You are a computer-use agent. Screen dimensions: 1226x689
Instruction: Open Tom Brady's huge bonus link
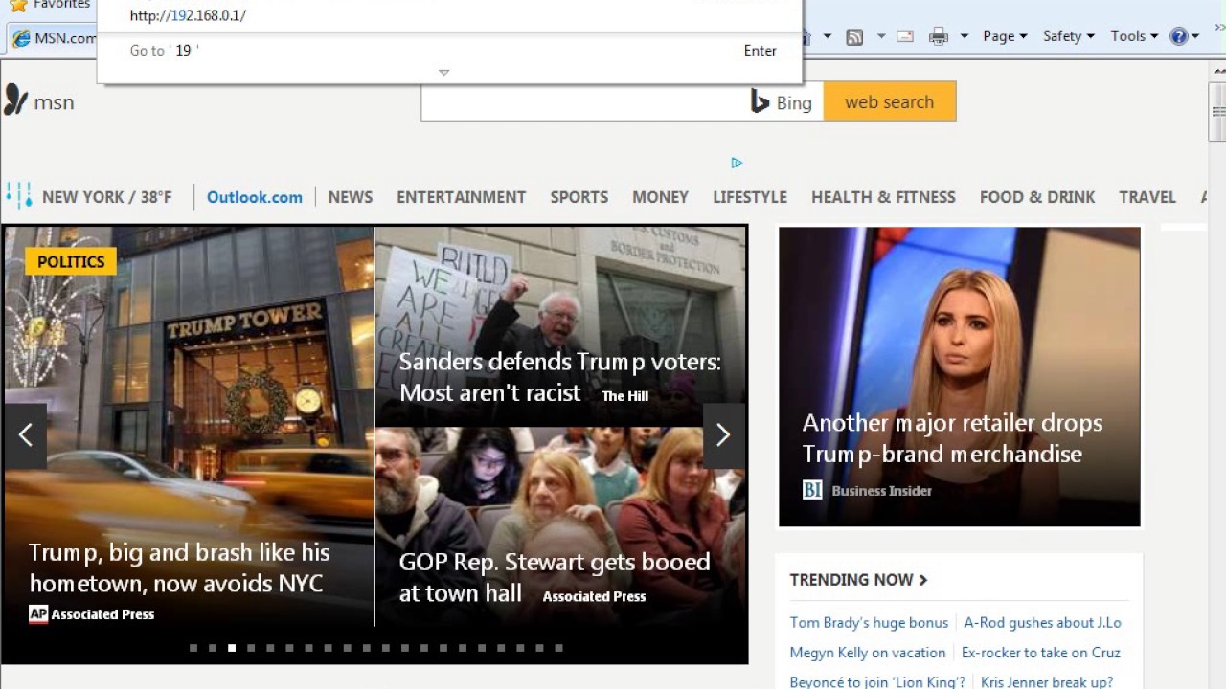(x=869, y=622)
